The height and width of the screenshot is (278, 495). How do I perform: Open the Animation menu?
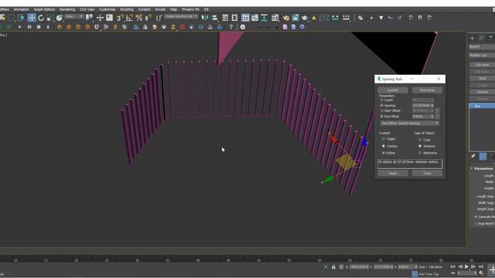[x=21, y=9]
